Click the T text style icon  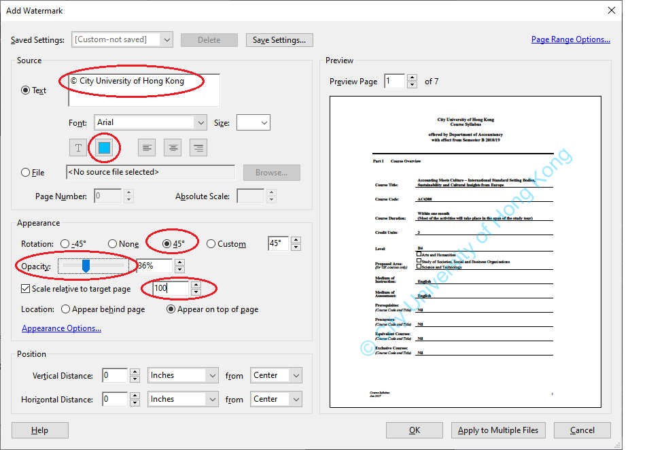pos(78,148)
